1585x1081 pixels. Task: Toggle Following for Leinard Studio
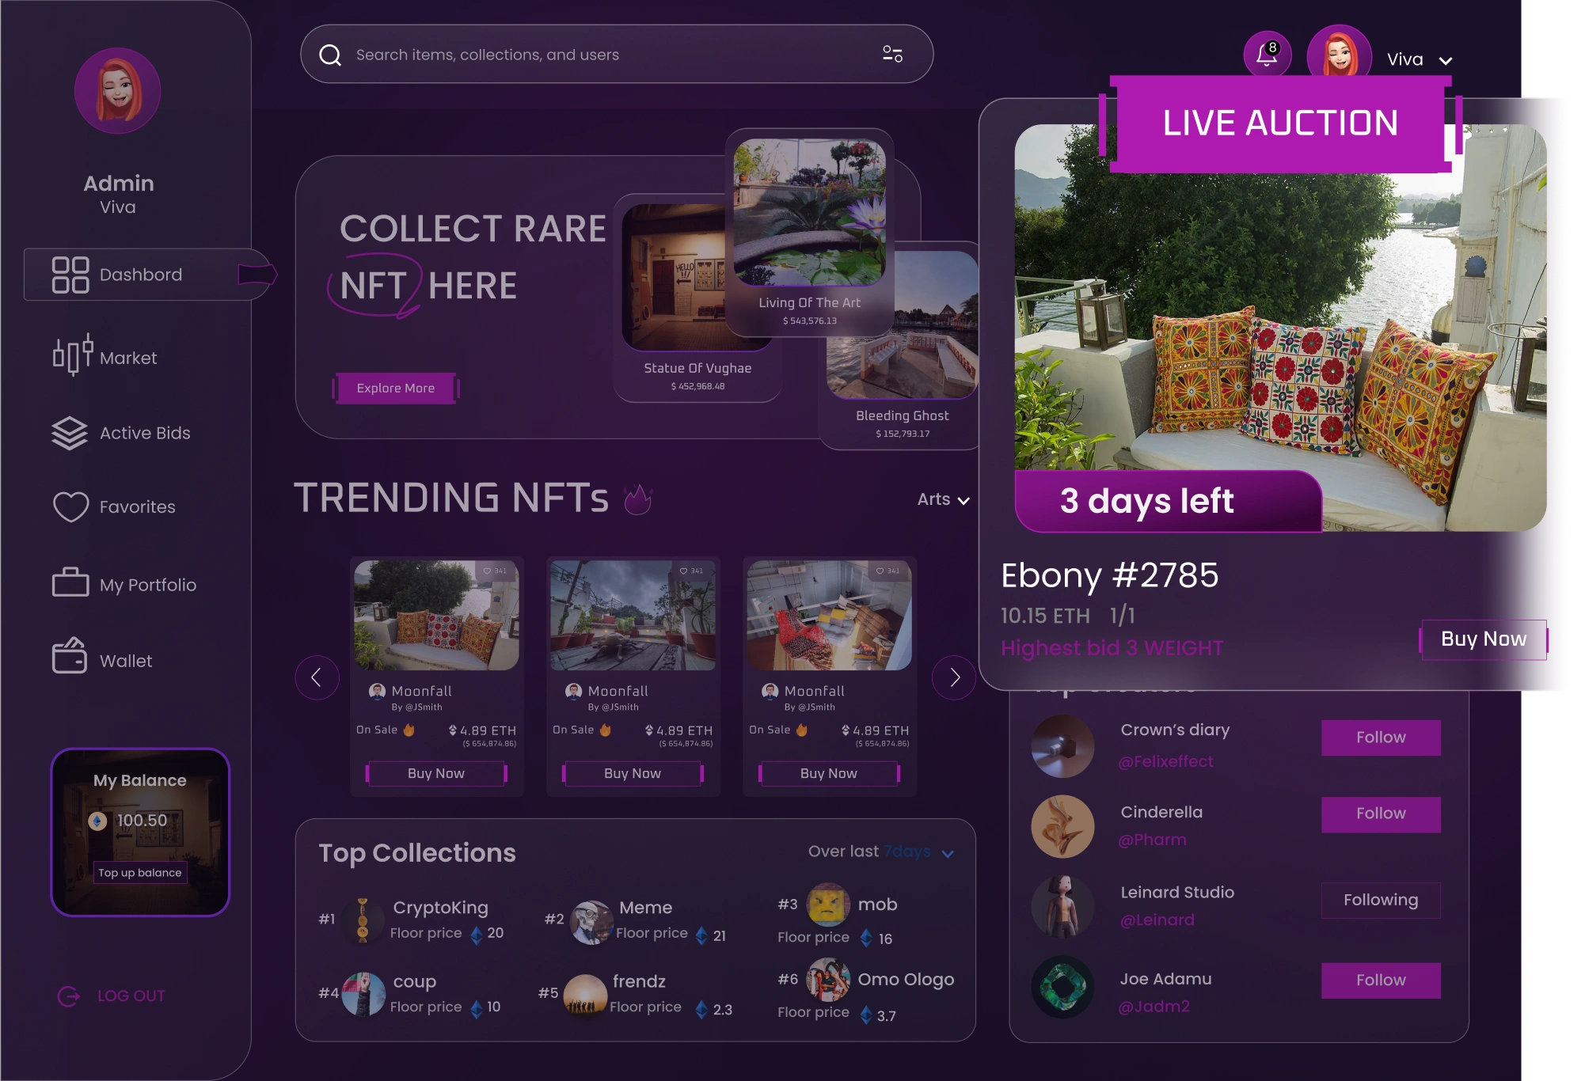click(x=1381, y=900)
